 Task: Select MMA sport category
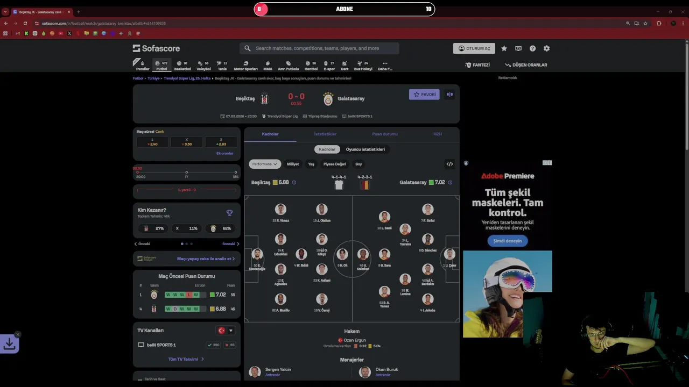[268, 66]
